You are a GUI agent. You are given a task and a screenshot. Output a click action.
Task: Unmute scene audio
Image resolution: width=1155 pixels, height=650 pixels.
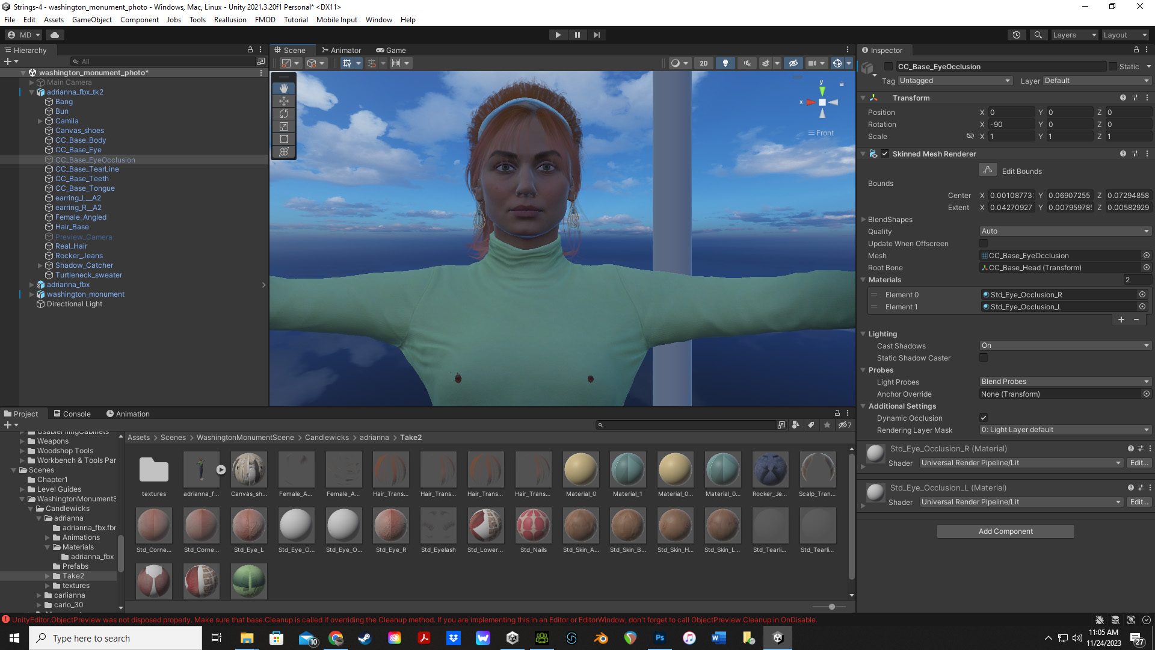pyautogui.click(x=747, y=63)
